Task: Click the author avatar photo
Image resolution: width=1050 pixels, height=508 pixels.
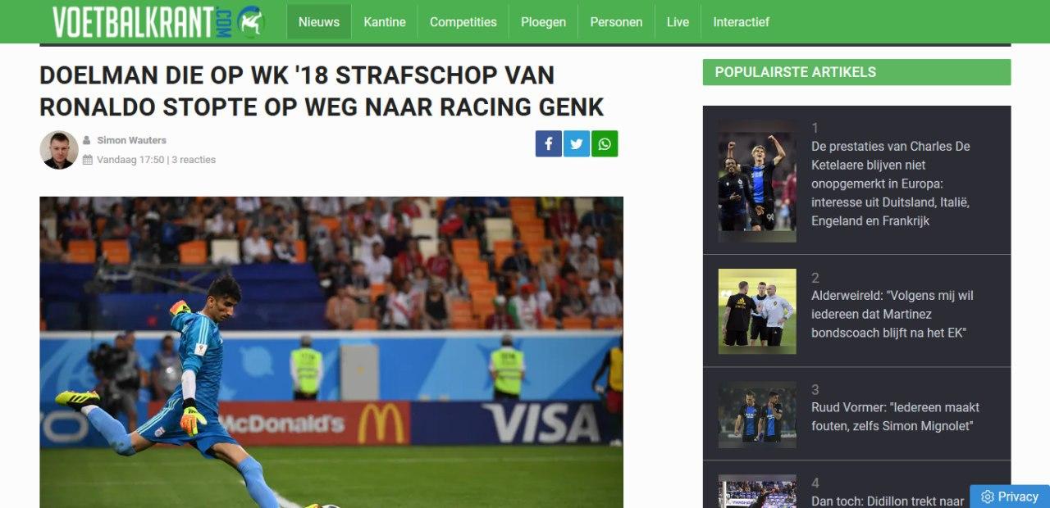Action: click(x=59, y=150)
